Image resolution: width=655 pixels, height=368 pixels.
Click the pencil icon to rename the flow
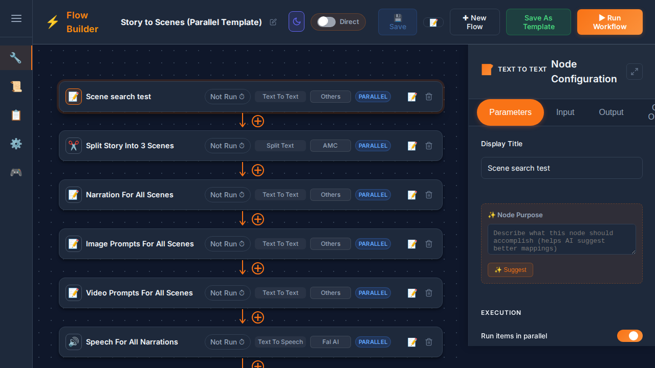(273, 22)
